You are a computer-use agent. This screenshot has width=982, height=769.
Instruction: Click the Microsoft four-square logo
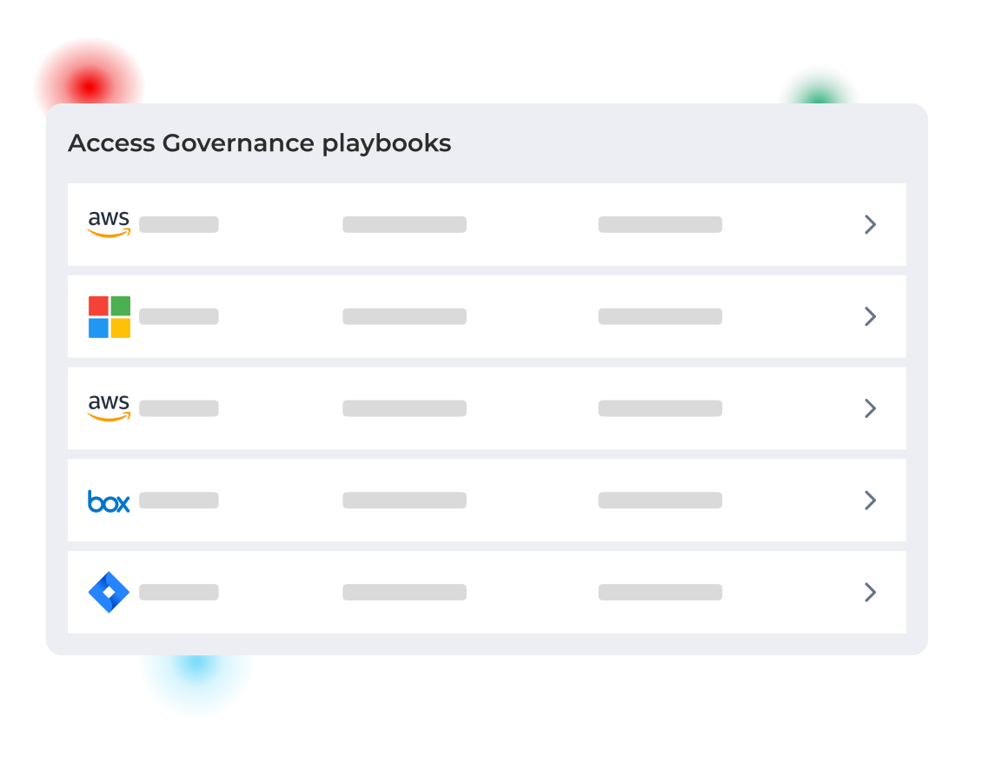tap(109, 316)
